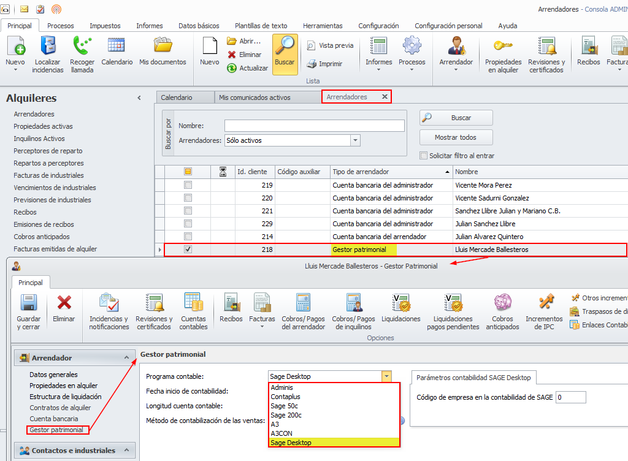
Task: Open Cobros anticipados piggy bank icon
Action: 502,304
